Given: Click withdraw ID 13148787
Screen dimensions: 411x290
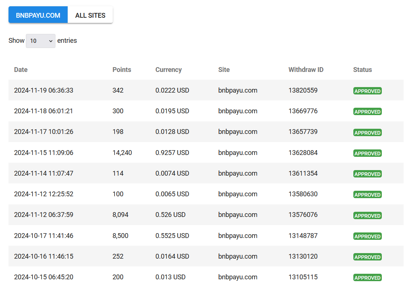Looking at the screenshot, I should pos(303,235).
